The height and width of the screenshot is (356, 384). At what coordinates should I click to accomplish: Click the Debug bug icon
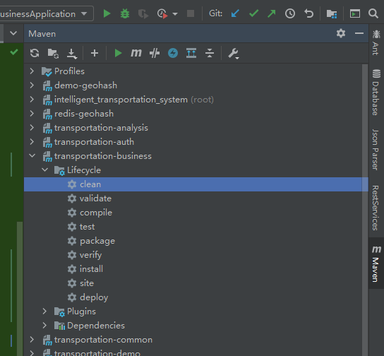125,13
